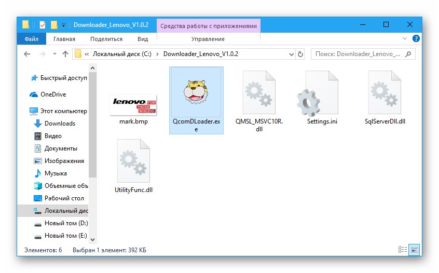Open the Поделиться ribbon tab
This screenshot has height=273, width=439.
pos(106,39)
